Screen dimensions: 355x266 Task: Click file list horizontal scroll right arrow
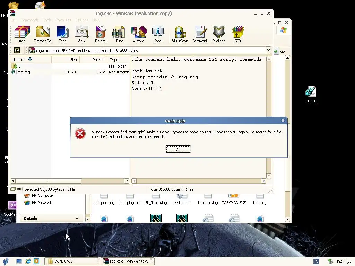[127, 181]
